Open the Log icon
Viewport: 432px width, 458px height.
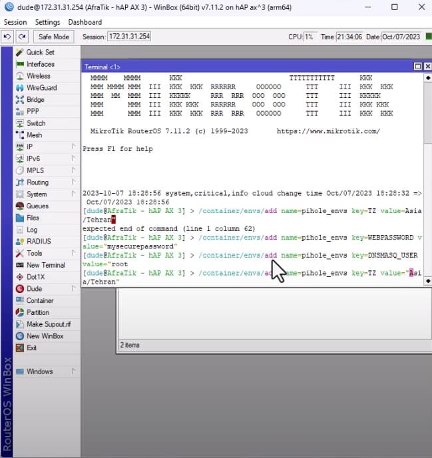pos(19,230)
